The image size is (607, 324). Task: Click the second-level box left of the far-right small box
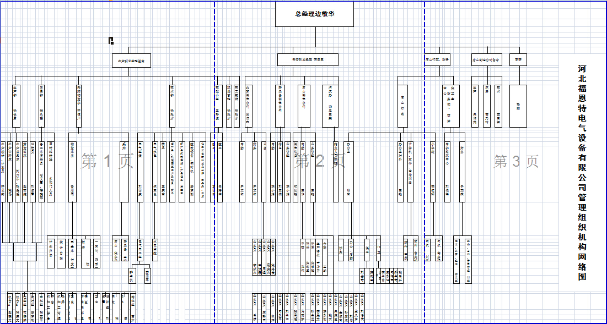(x=486, y=59)
